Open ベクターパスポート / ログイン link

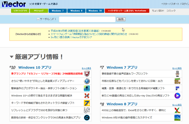coord(175,4)
